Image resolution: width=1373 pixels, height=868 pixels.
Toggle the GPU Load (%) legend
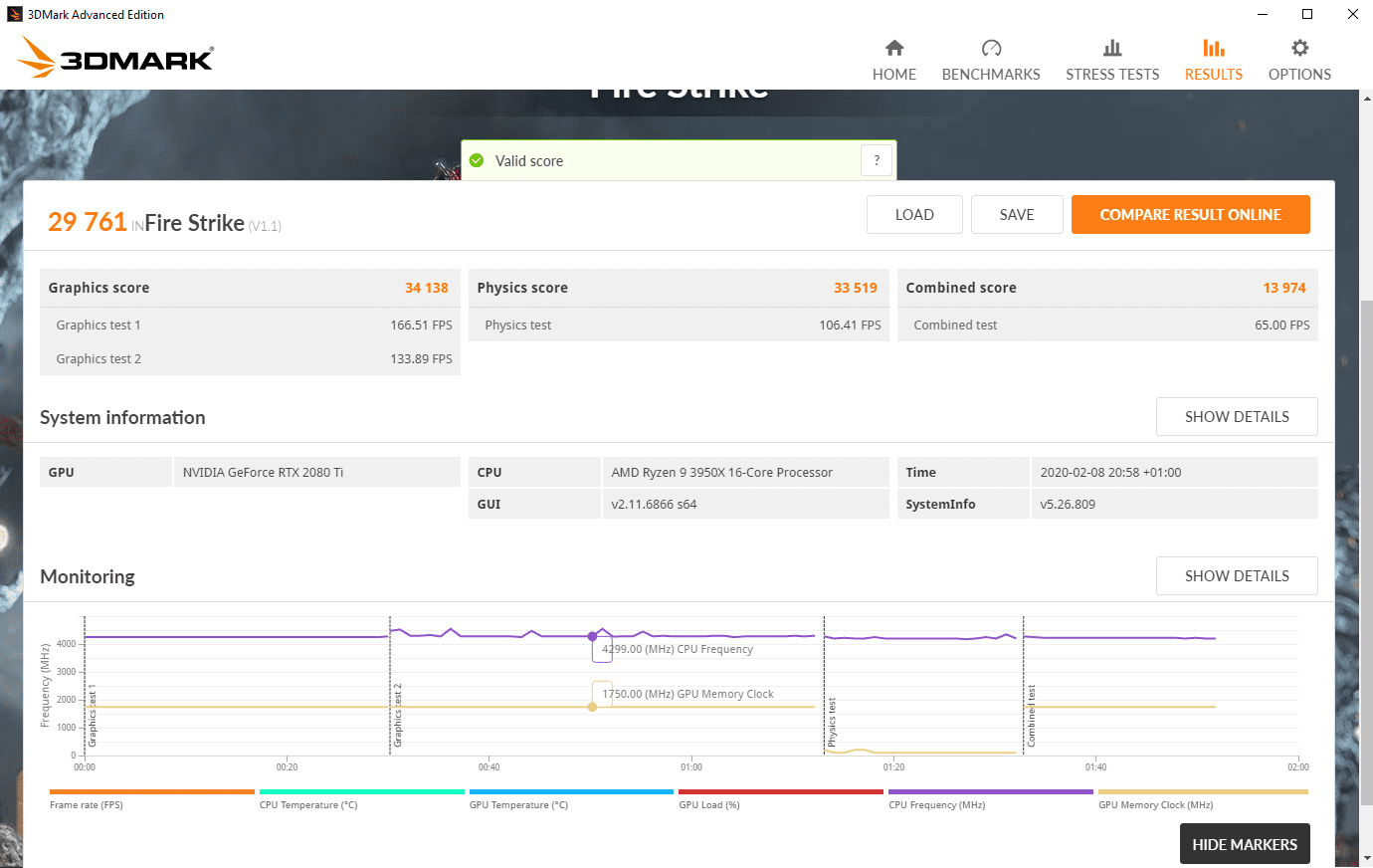tap(781, 799)
